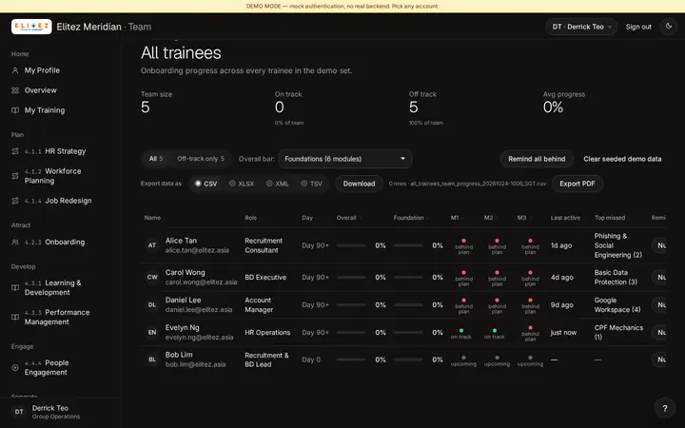Screen dimensions: 685x428
Task: Open the Overall bar Foundations dropdown
Action: (x=345, y=159)
